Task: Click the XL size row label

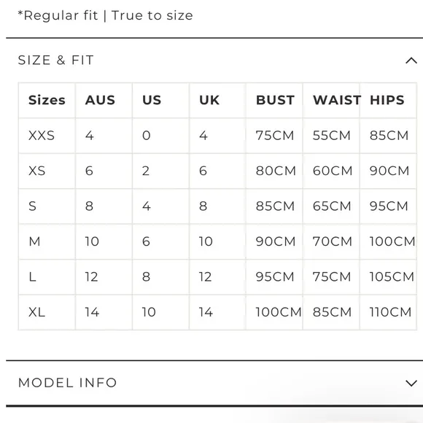Action: point(36,312)
